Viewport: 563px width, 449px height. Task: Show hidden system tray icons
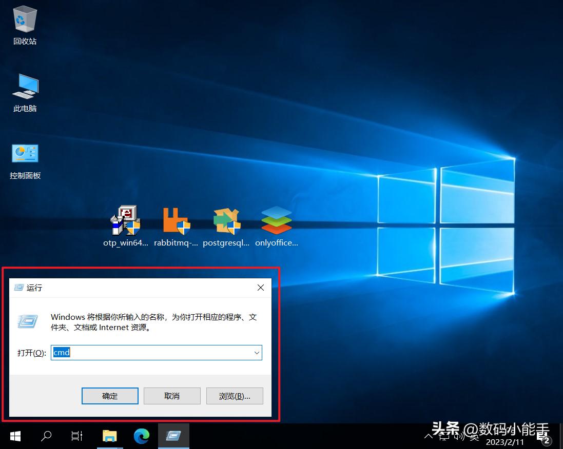point(429,436)
